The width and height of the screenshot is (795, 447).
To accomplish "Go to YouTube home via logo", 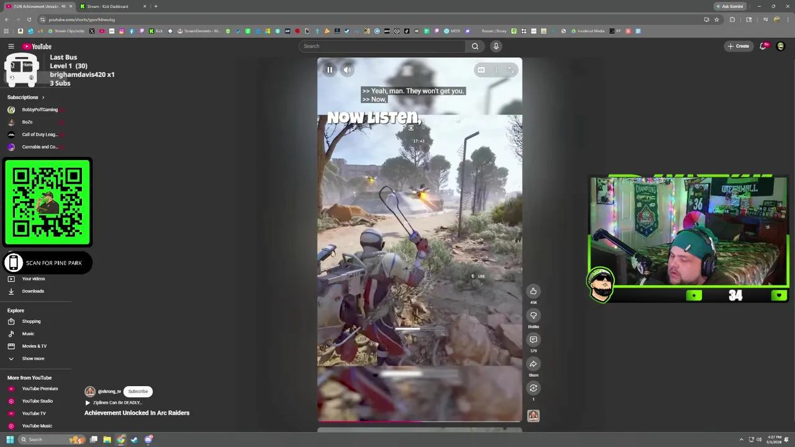I will click(37, 47).
